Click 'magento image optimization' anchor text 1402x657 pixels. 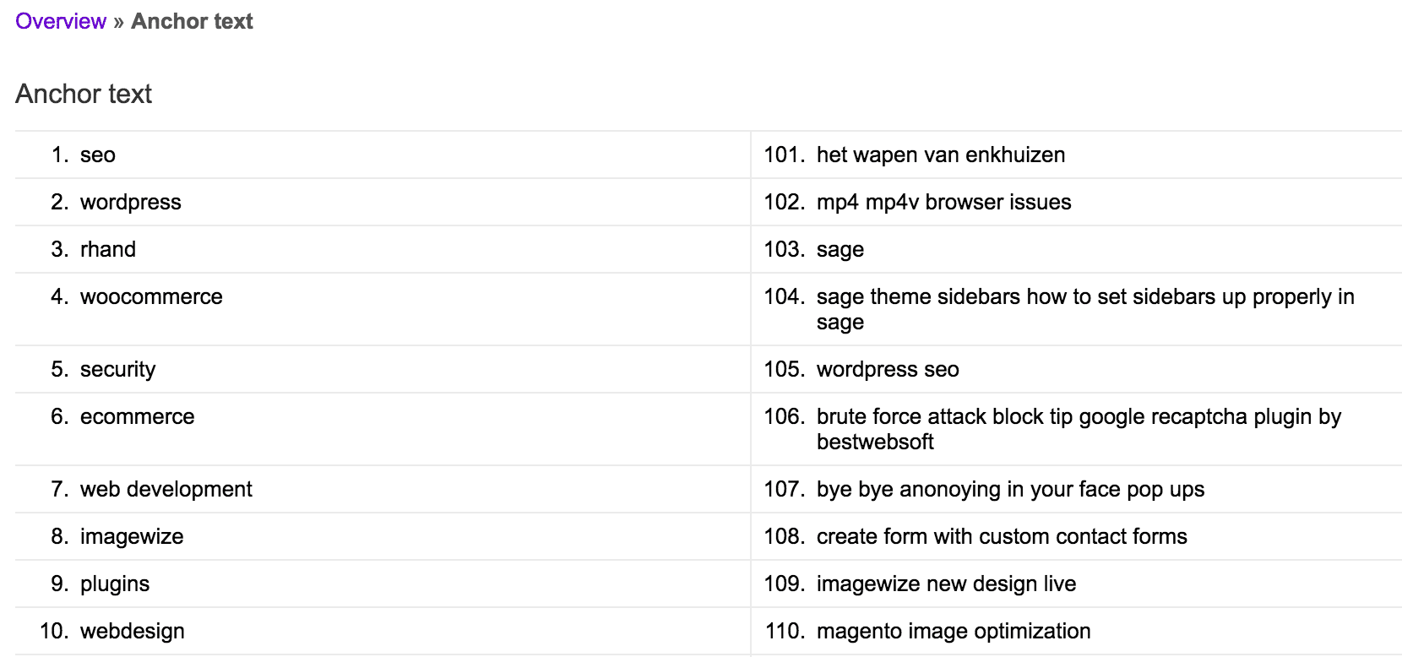pyautogui.click(x=954, y=631)
